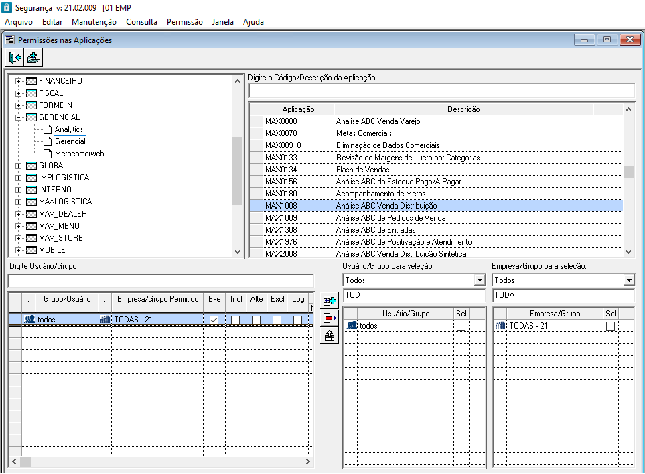Click the Grupo/Usuário column header
This screenshot has width=645, height=474.
pos(67,302)
